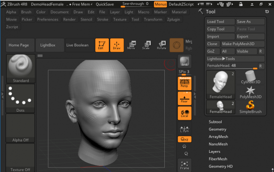Click rotate on Y axis icon
This screenshot has width=274, height=172.
click(x=184, y=147)
